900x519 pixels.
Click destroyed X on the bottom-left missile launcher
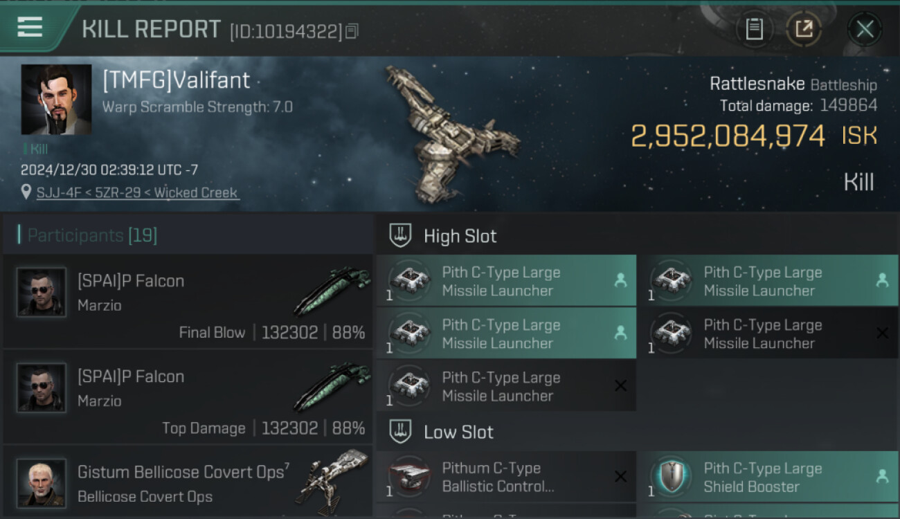tap(620, 386)
